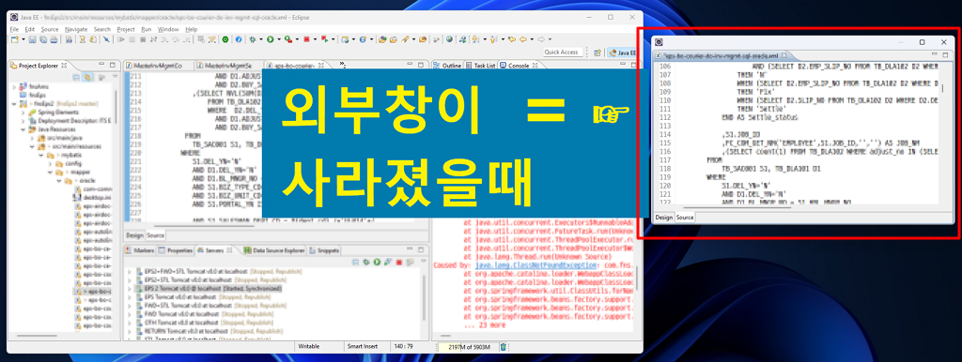Expand the src/main/java folder

(33, 138)
